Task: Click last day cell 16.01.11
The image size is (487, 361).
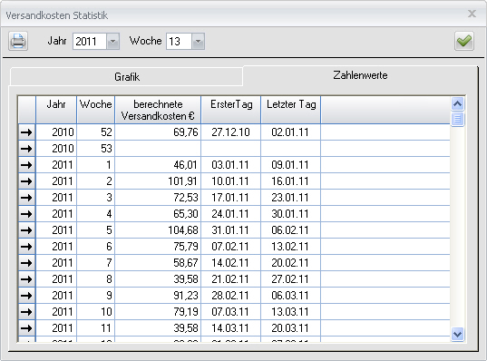Action: (291, 181)
